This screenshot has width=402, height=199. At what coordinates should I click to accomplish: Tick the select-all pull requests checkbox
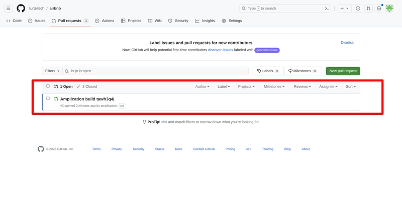(48, 86)
